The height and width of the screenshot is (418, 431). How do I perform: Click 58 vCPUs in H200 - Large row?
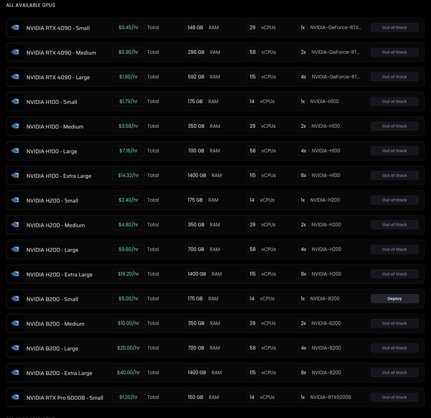click(x=252, y=249)
